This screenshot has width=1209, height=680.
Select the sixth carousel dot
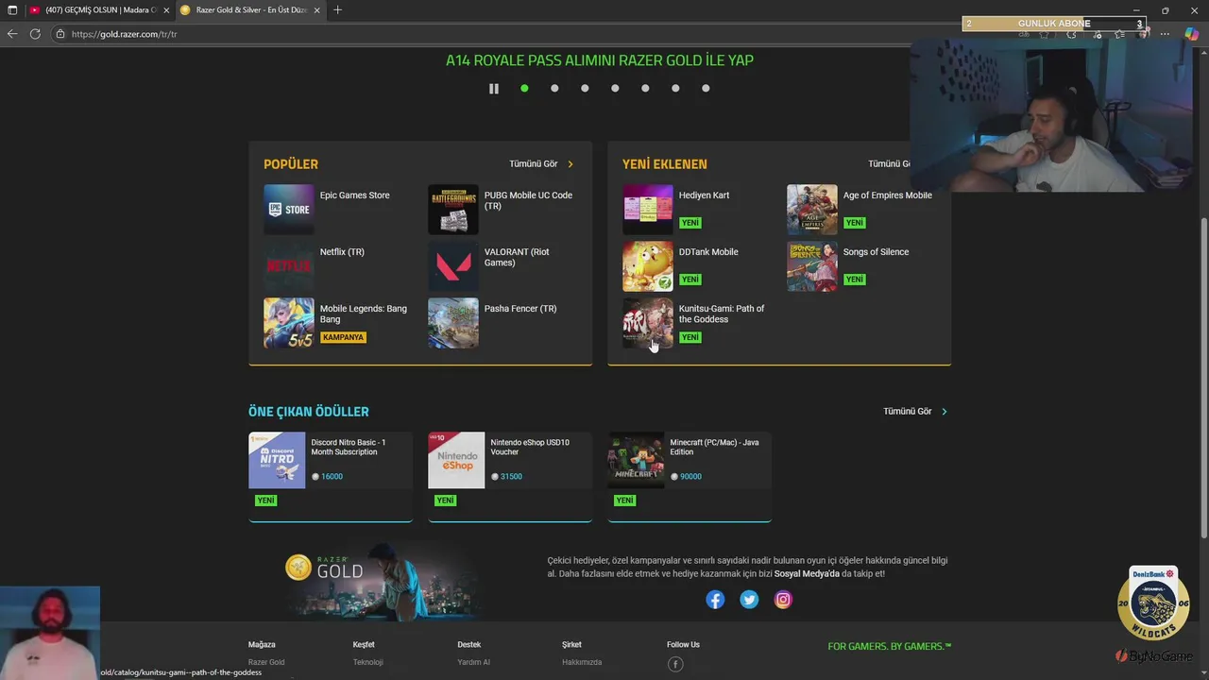tap(675, 89)
